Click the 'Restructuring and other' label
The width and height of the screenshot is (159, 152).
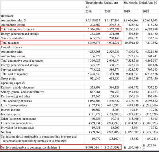[x=16, y=96]
